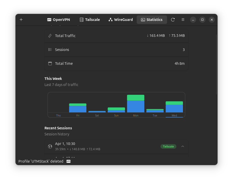
Task: Select the 163.4 MB download value
Action: coord(156,36)
